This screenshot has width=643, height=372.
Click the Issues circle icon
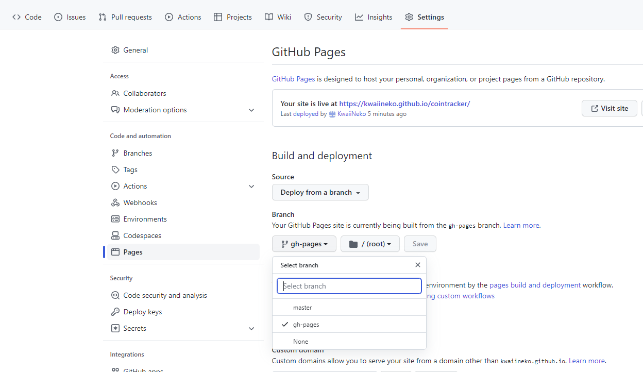pos(58,17)
